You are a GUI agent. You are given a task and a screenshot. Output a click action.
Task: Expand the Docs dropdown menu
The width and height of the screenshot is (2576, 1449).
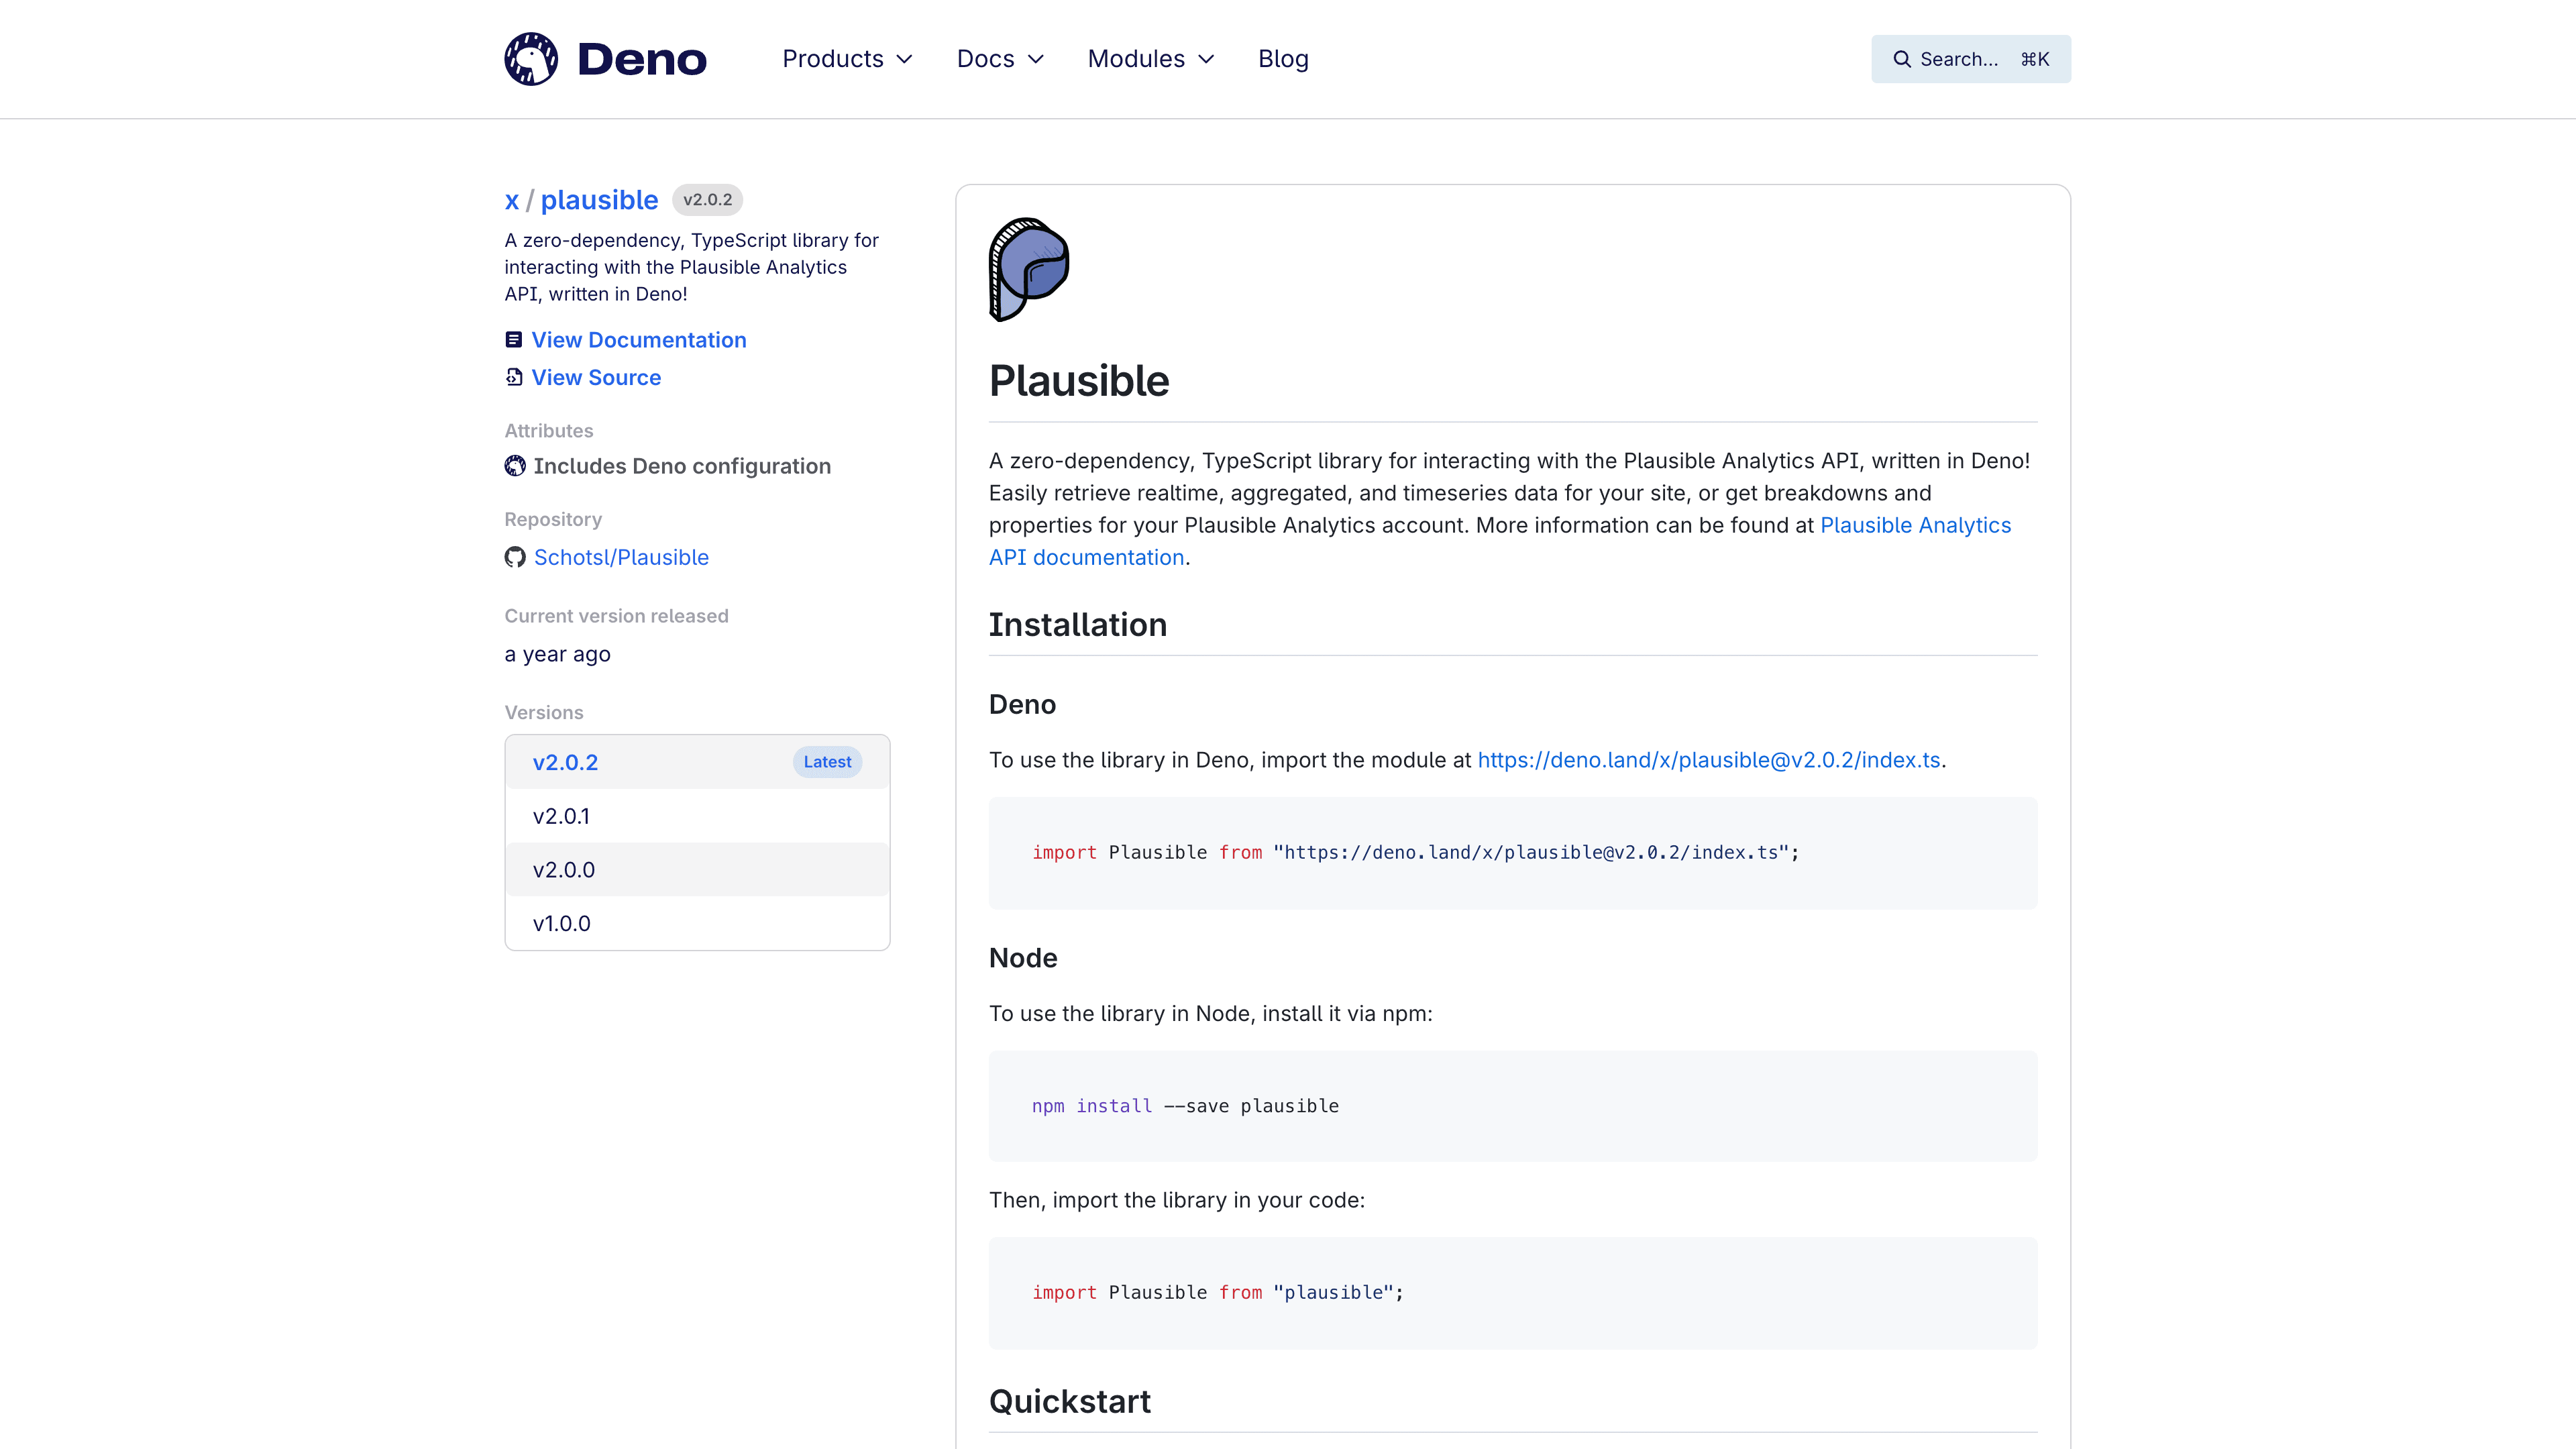tap(1000, 58)
